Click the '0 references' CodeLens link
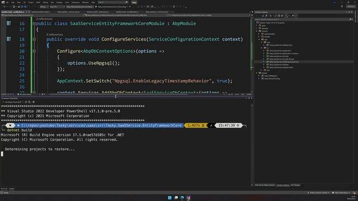 click(55, 35)
